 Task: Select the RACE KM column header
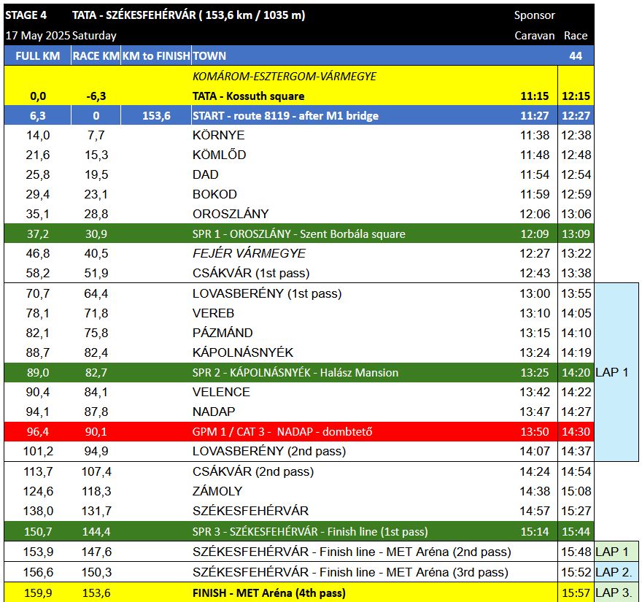click(96, 55)
